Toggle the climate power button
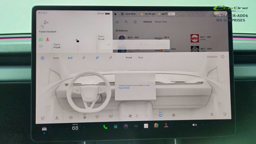256x144 pixels. pyautogui.click(x=42, y=58)
